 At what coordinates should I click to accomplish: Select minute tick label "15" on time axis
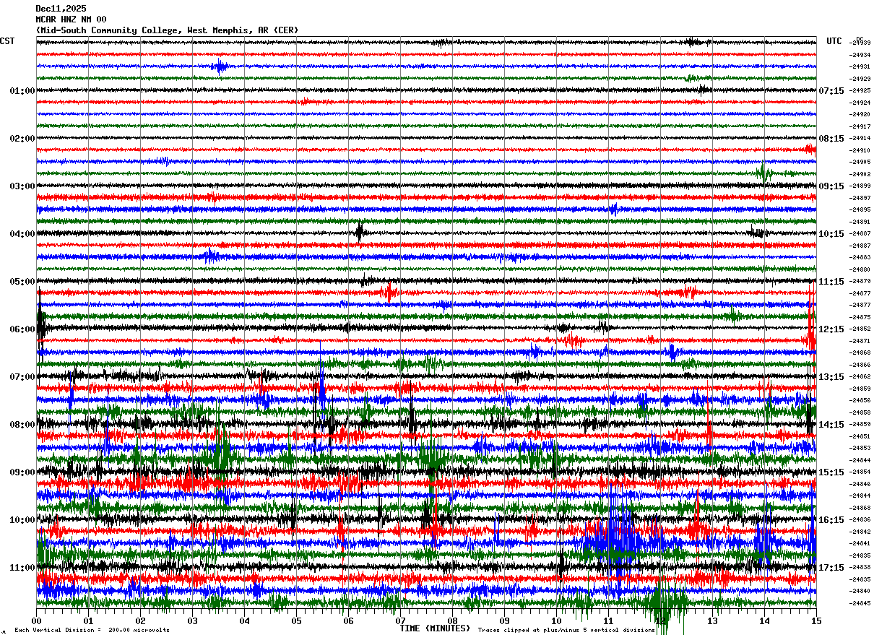(816, 620)
